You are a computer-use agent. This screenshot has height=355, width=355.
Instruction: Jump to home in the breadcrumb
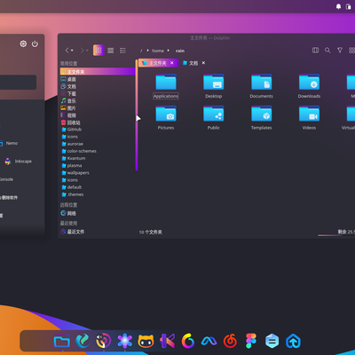click(x=158, y=51)
